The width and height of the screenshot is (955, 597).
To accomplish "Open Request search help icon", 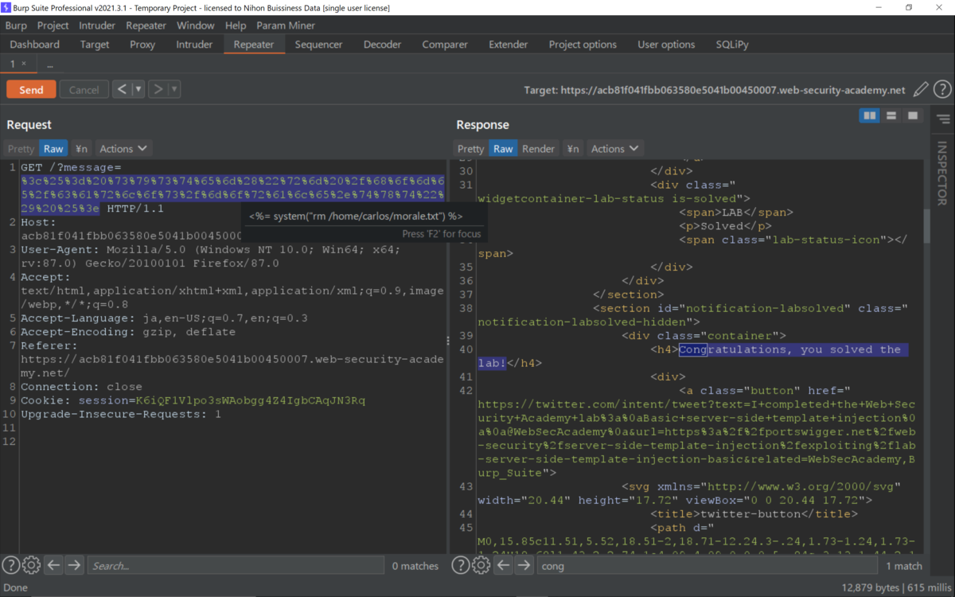I will [10, 565].
